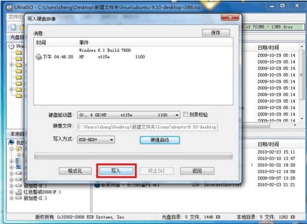Click the InternetShortcut file's blue icon
Screen dimensions: 307x224
coord(98,185)
